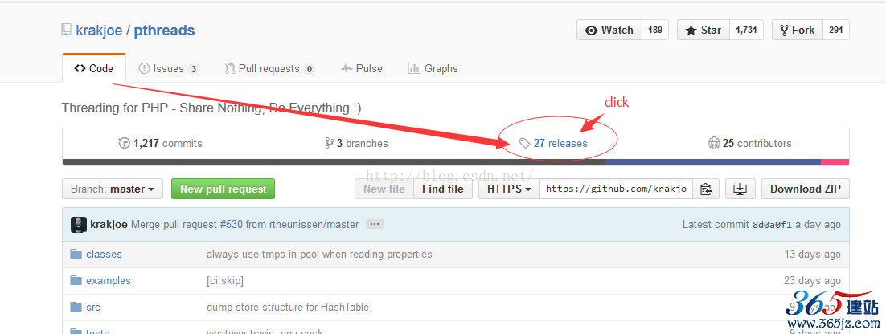Open the 27 releases link
The height and width of the screenshot is (334, 886).
tap(554, 143)
